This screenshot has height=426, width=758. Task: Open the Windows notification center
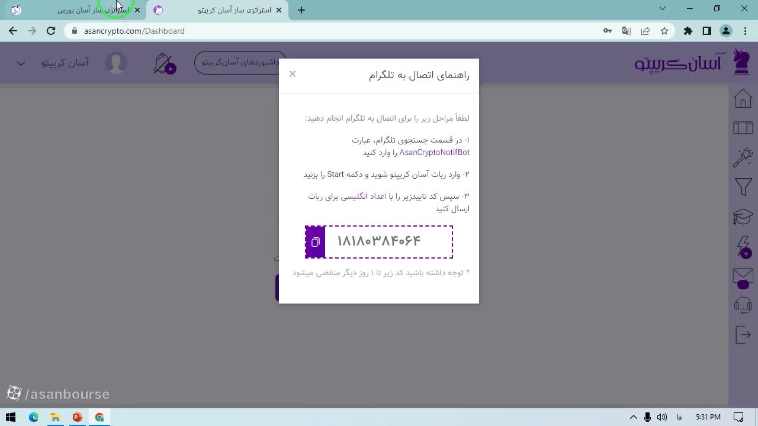[738, 417]
